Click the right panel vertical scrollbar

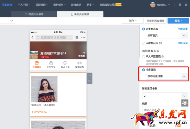coord(139,41)
